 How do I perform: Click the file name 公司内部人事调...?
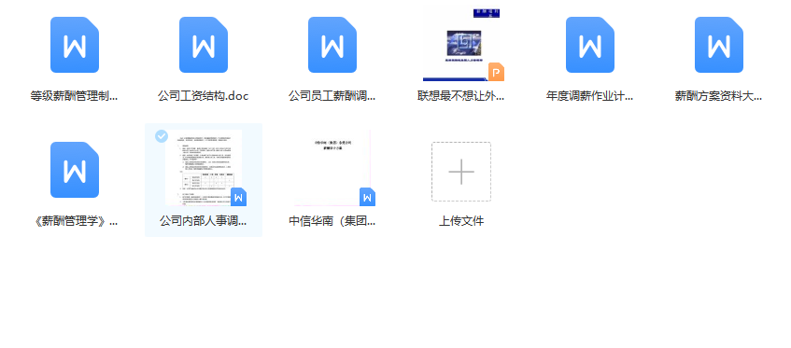[204, 221]
